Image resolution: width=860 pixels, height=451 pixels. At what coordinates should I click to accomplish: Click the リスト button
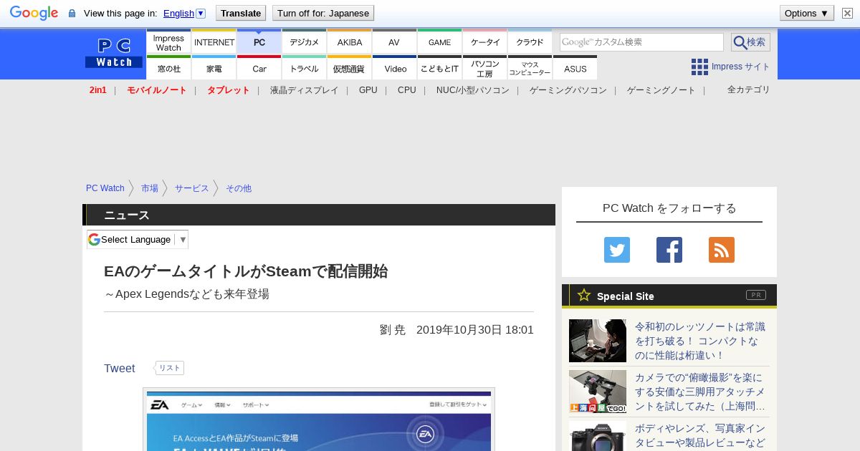coord(169,368)
